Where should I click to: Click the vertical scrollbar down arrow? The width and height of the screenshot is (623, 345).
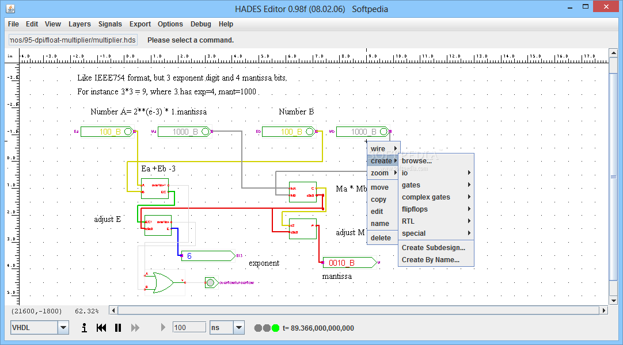point(613,301)
